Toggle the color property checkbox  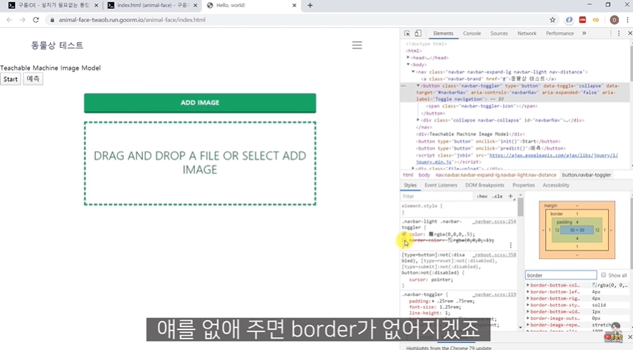pyautogui.click(x=404, y=234)
